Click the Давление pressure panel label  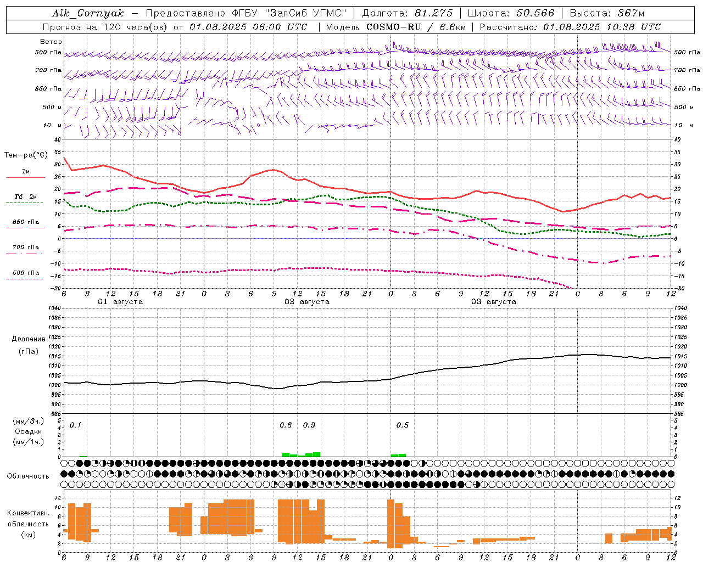[x=29, y=339]
